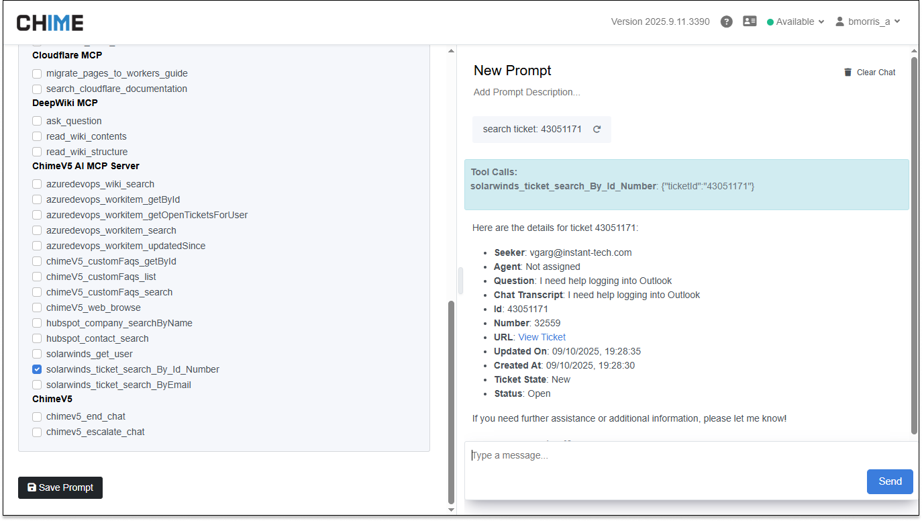
Task: Enable the chimeV5_web_browse tool
Action: (37, 307)
